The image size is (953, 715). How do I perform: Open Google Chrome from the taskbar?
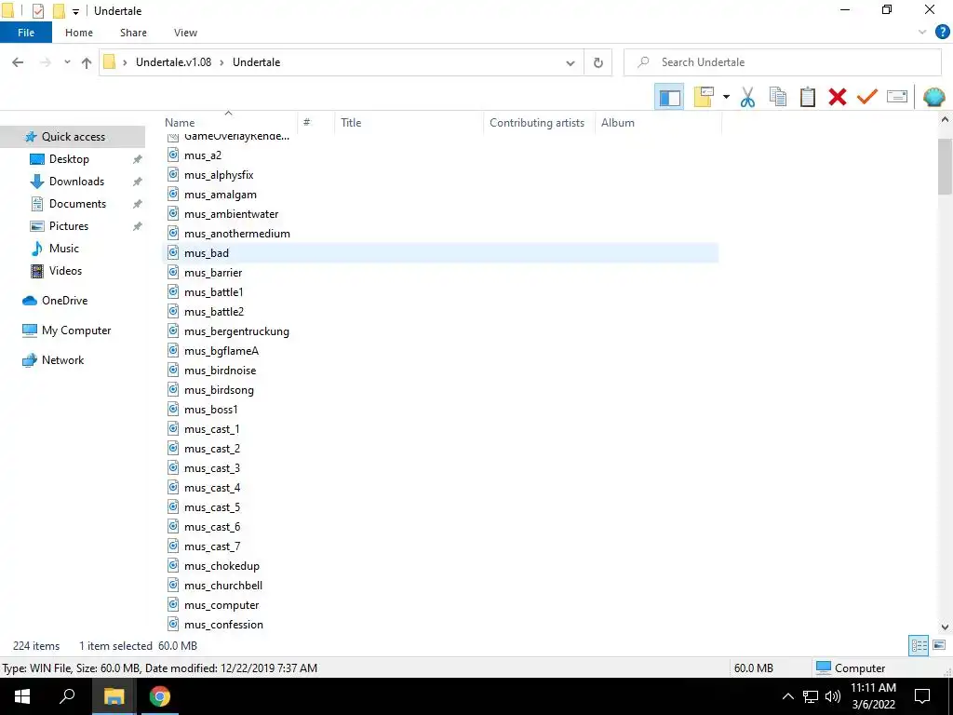(160, 696)
